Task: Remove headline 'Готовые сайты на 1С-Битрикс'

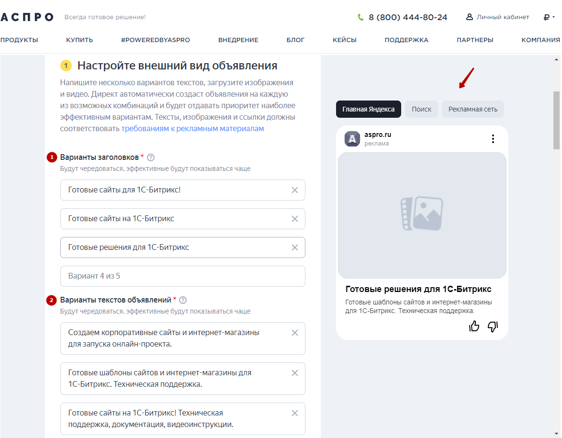Action: pyautogui.click(x=295, y=219)
